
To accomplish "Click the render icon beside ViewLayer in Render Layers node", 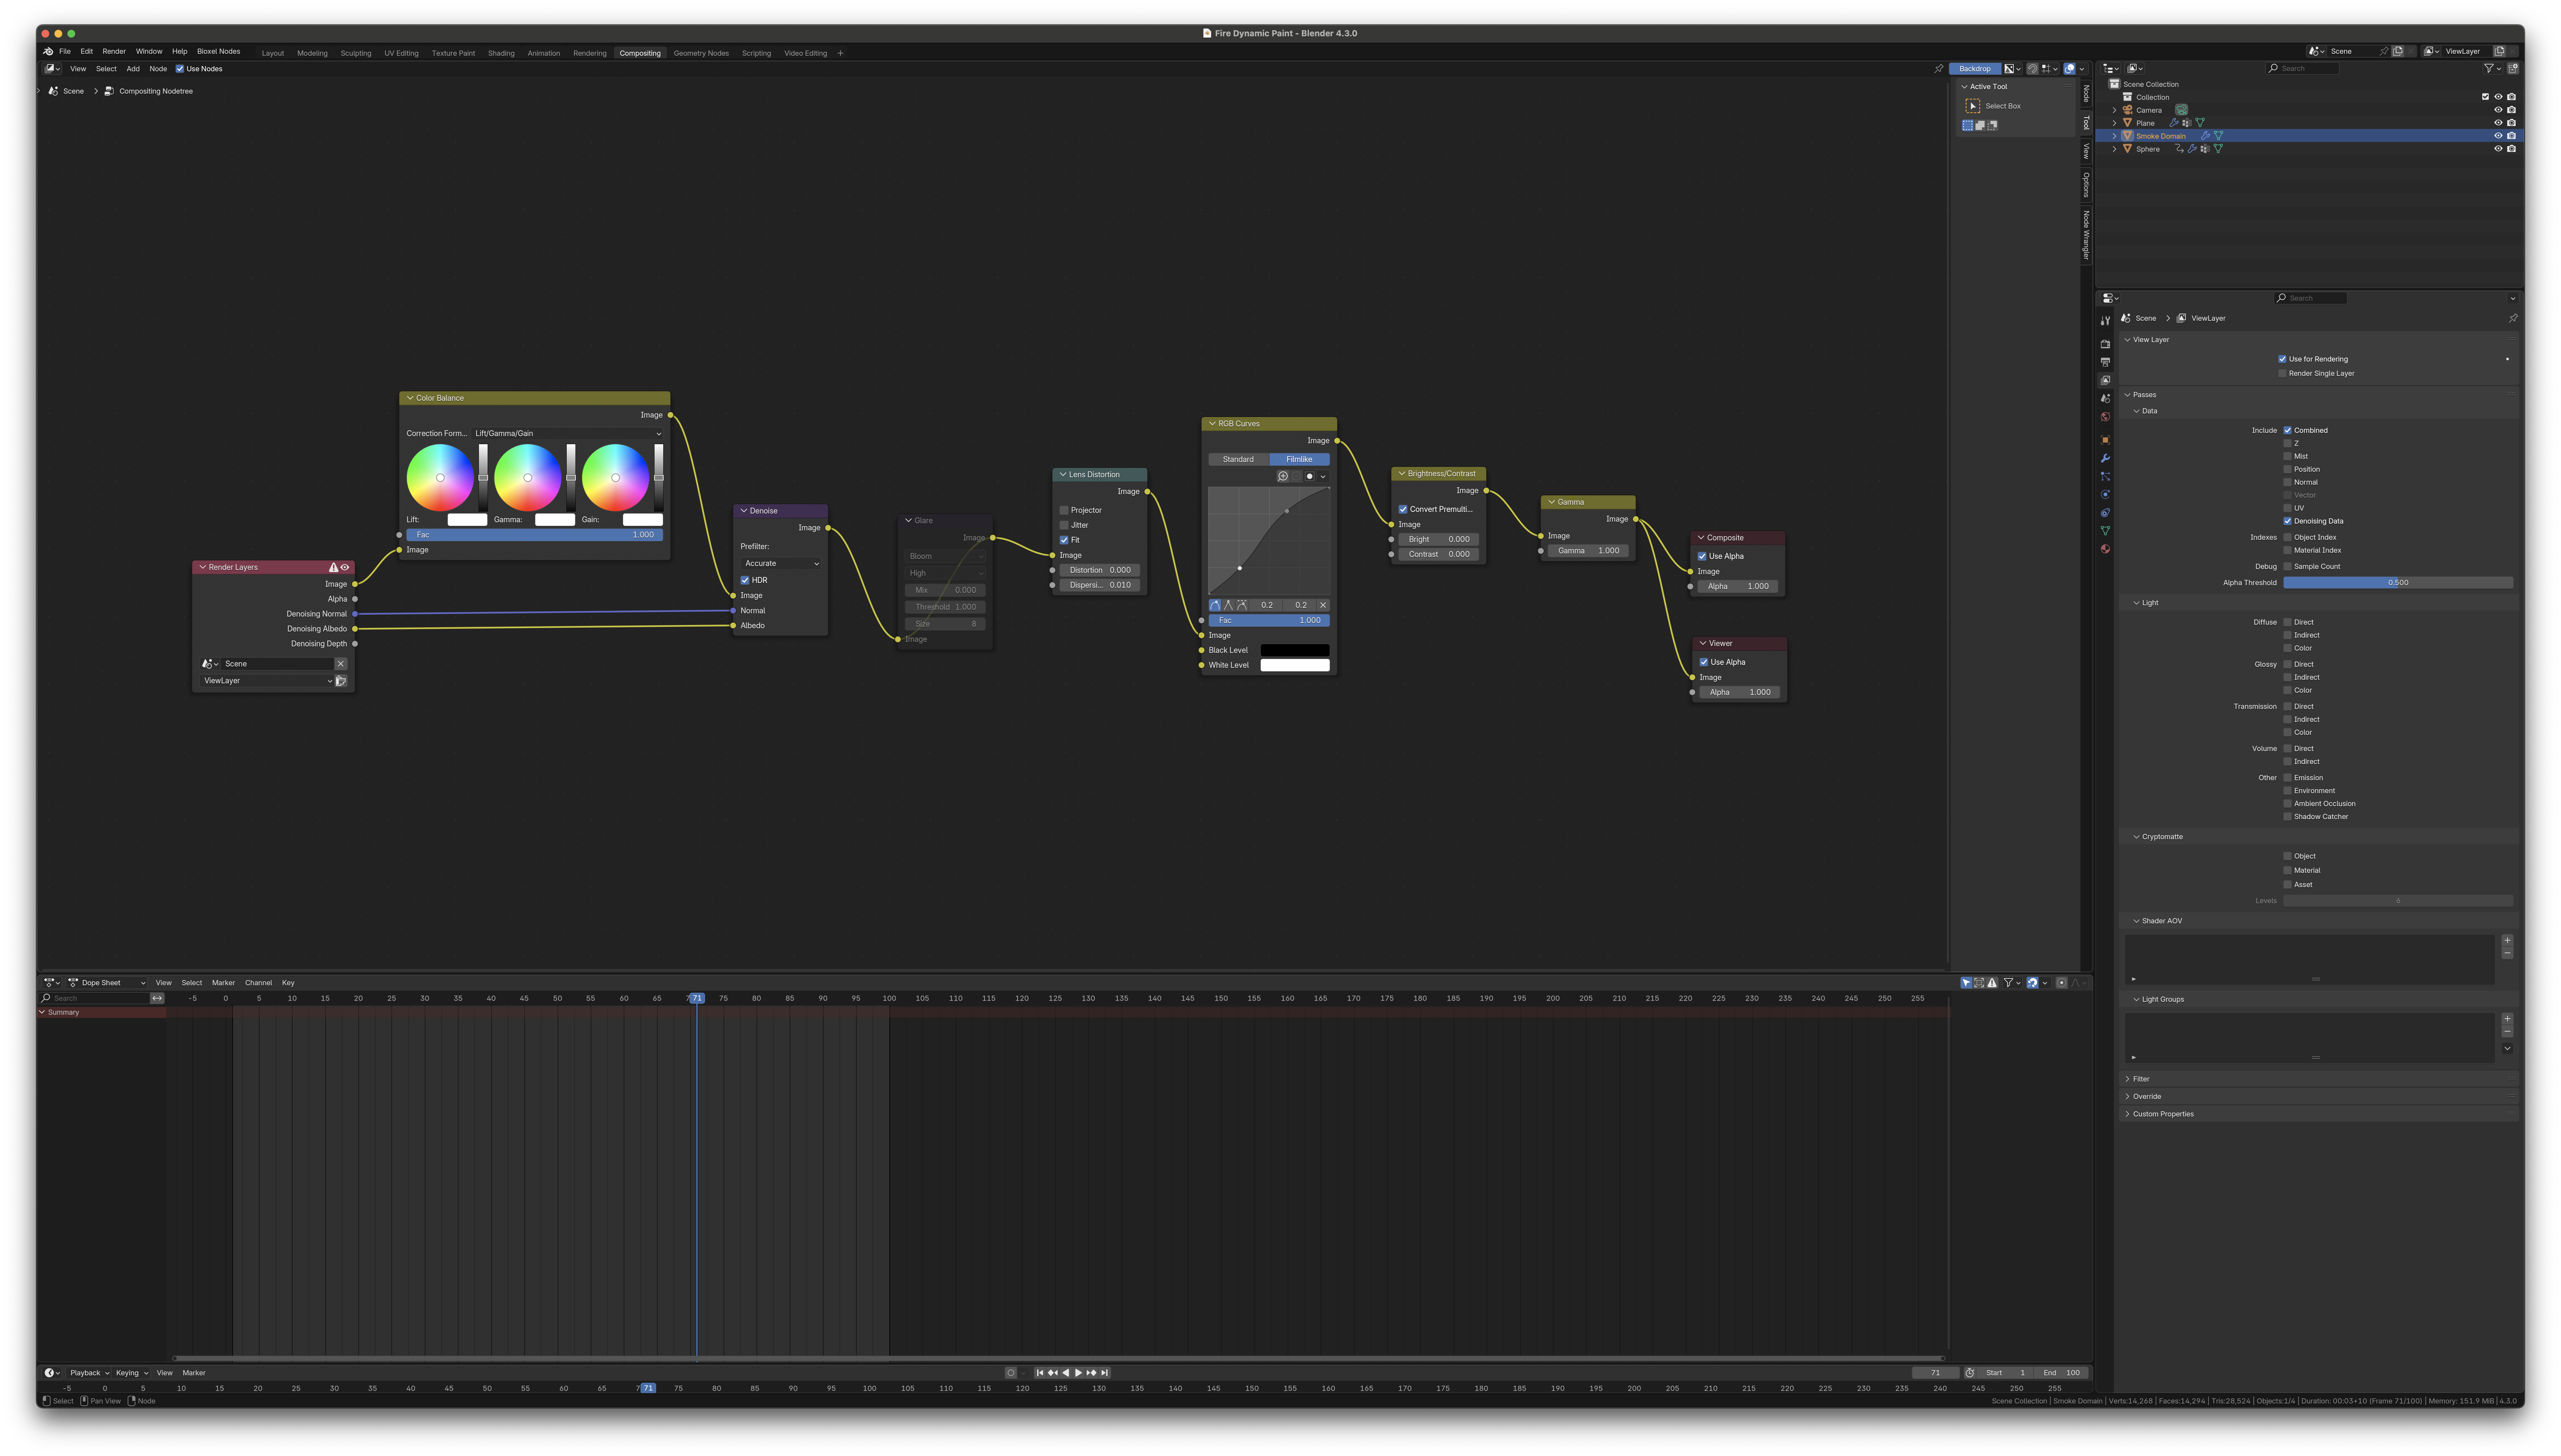I will click(341, 681).
